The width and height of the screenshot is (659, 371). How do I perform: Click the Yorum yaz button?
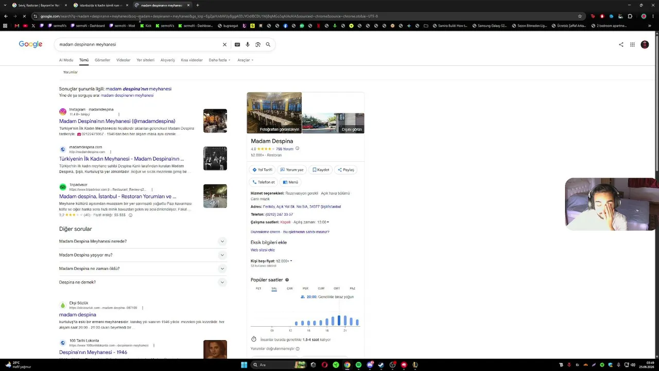292,170
